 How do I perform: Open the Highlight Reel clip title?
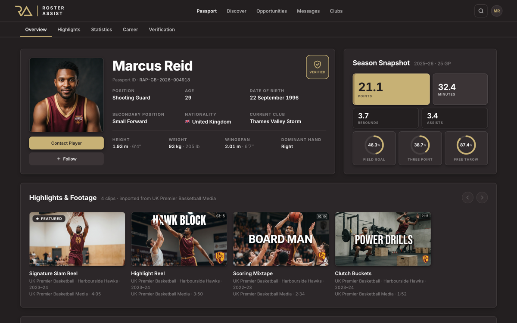[x=148, y=273]
